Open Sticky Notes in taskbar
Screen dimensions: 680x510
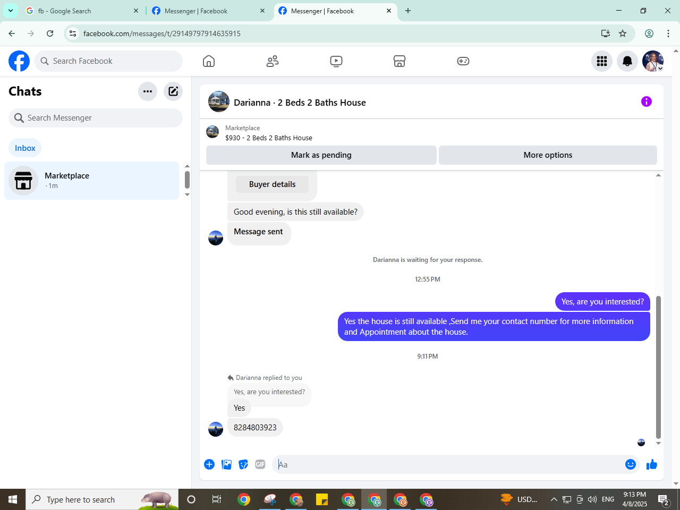322,499
